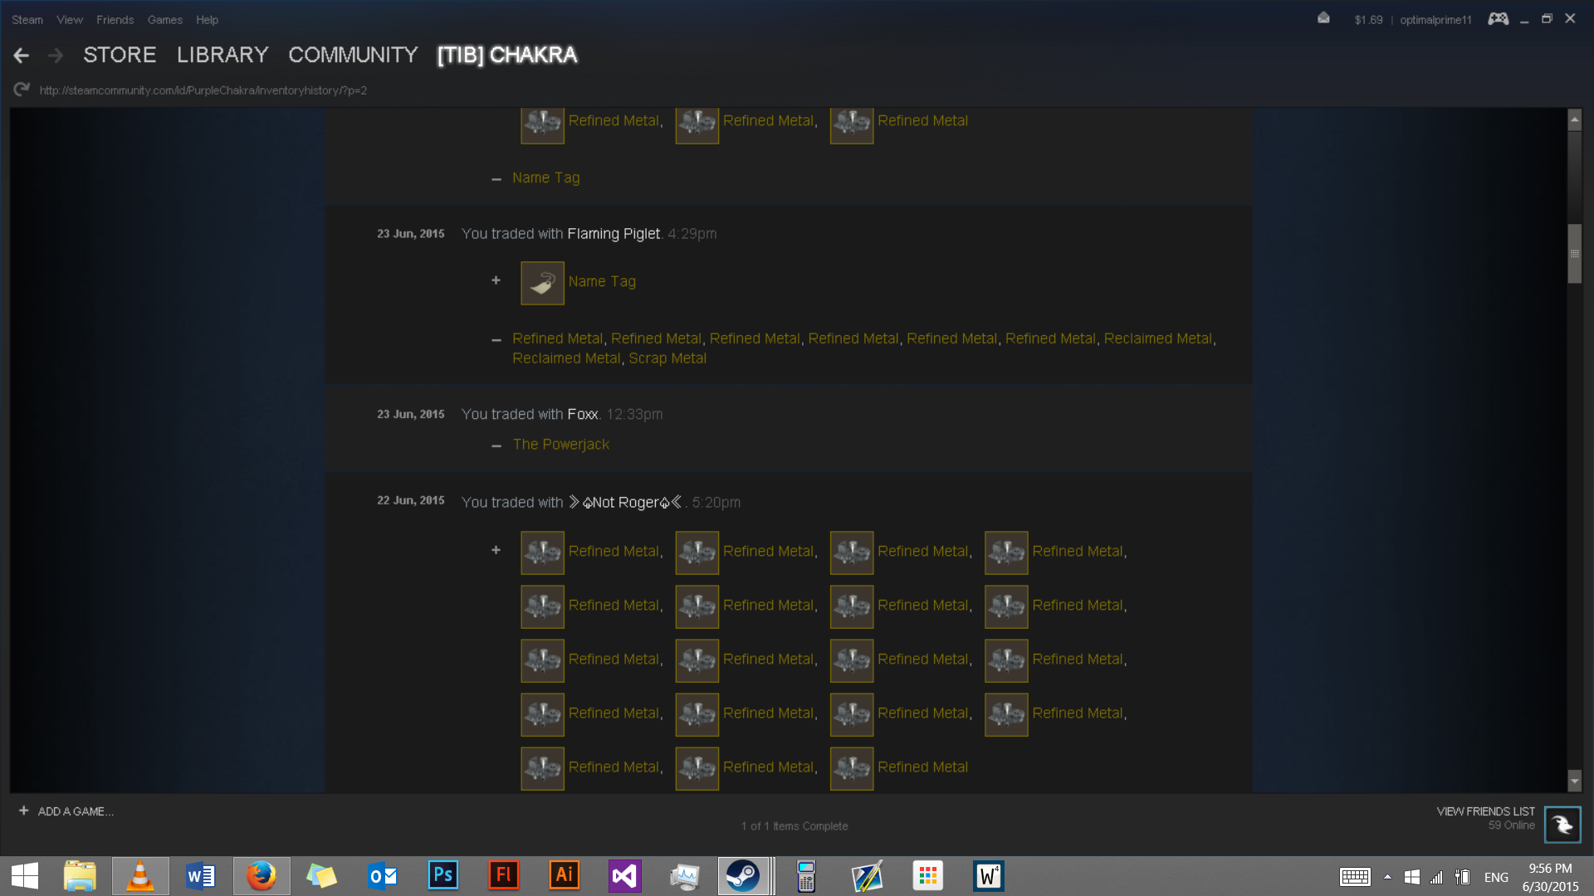The height and width of the screenshot is (896, 1594).
Task: Click the back navigation arrow
Action: (x=22, y=56)
